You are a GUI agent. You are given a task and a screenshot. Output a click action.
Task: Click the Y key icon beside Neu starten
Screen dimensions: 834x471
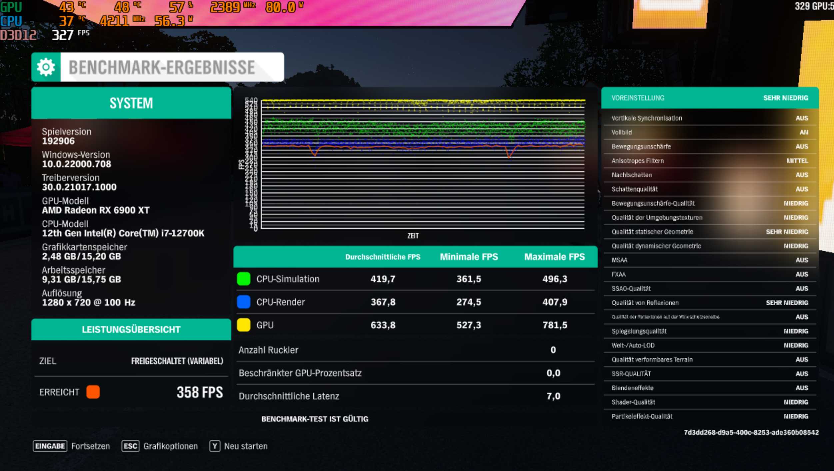(x=215, y=446)
